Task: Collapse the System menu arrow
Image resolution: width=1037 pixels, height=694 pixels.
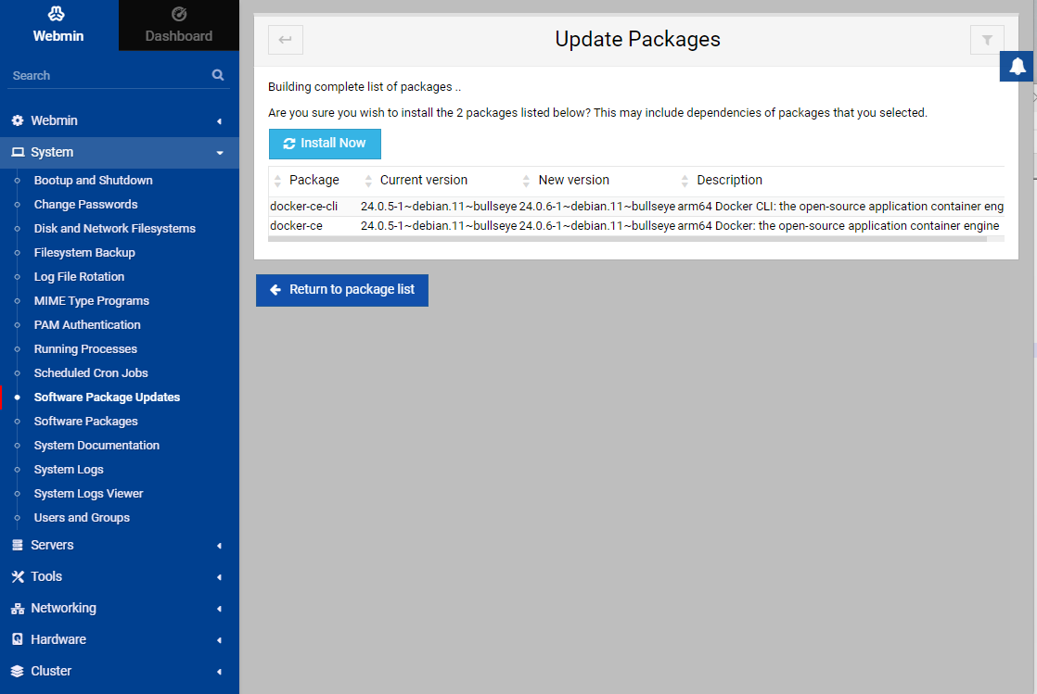Action: [220, 153]
